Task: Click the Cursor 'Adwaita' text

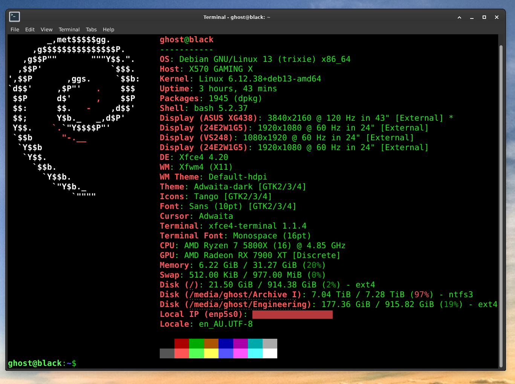Action: click(x=216, y=216)
